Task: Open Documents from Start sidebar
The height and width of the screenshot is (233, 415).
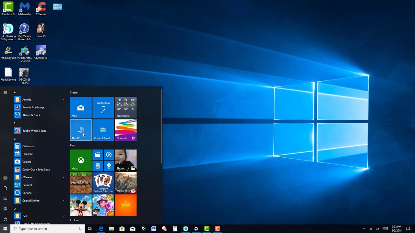Action: (x=5, y=188)
